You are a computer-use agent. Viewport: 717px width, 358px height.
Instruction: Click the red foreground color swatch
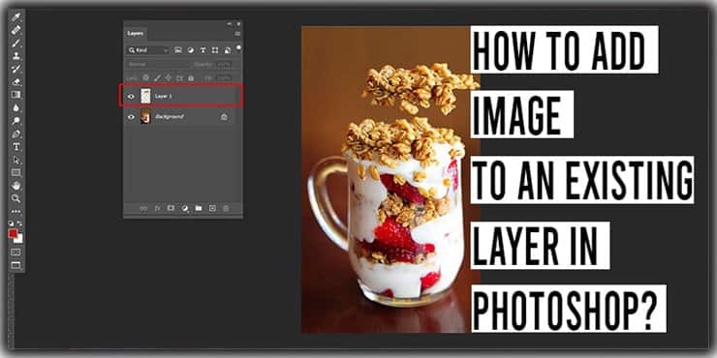coord(13,233)
